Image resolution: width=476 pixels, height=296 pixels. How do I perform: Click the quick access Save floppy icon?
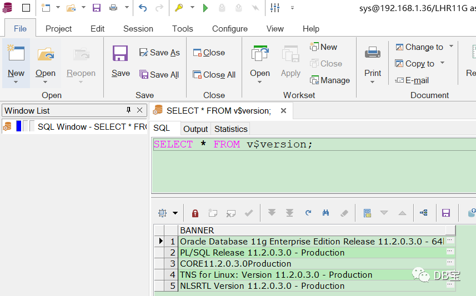point(97,8)
